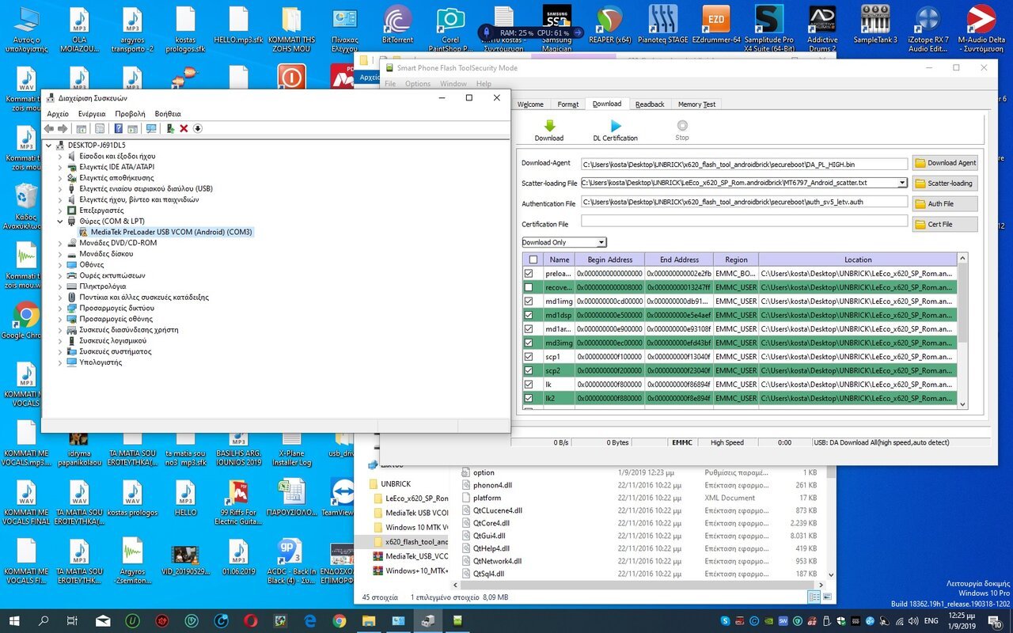Uncheck the preloader partition checkbox

pyautogui.click(x=529, y=273)
